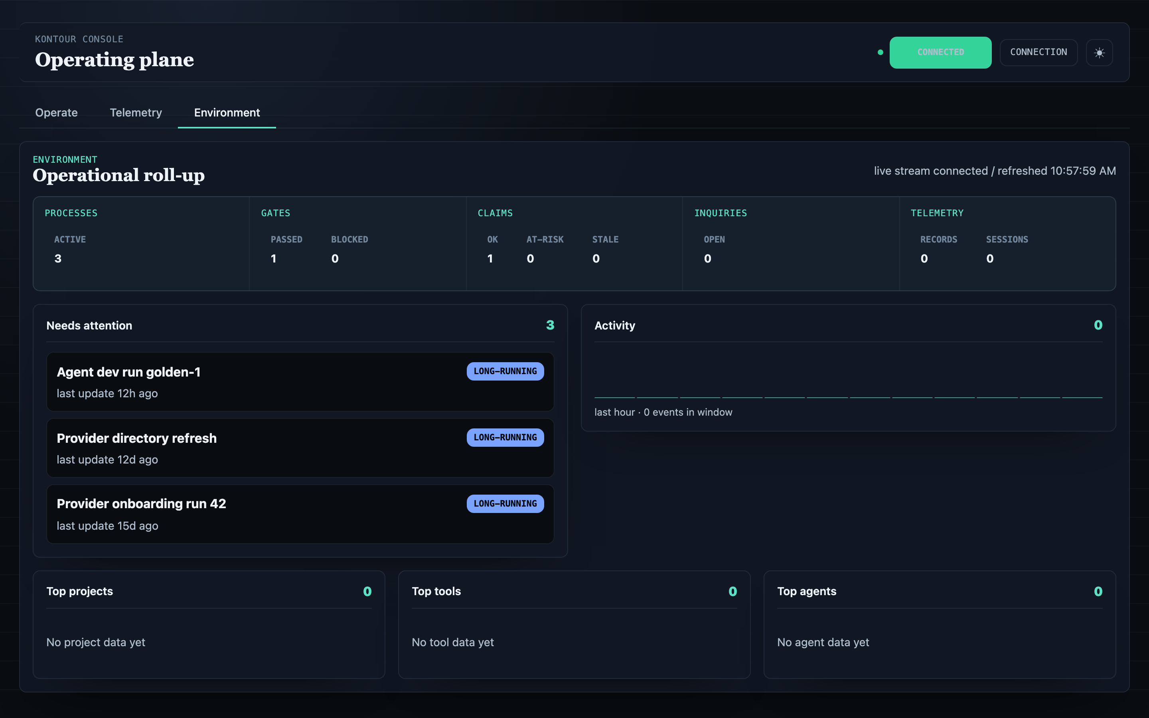This screenshot has height=718, width=1149.
Task: Click the CLAIMS section label
Action: click(495, 213)
